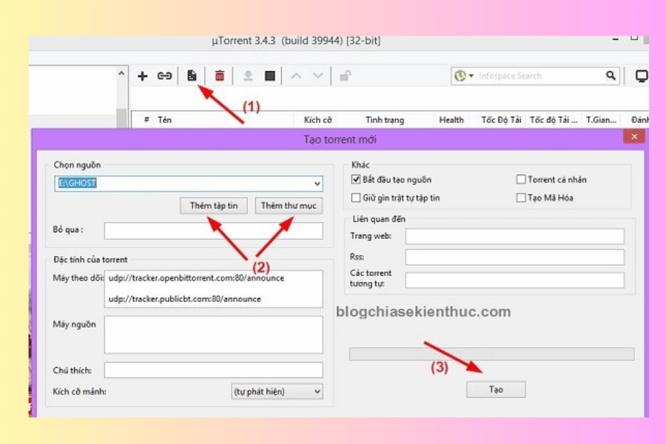
Task: Click the Create New Torrent file icon
Action: [x=192, y=75]
